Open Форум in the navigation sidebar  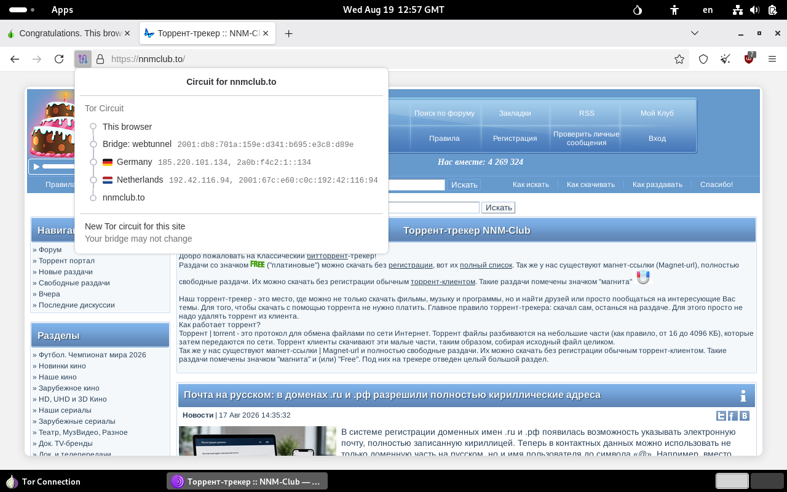tap(50, 250)
